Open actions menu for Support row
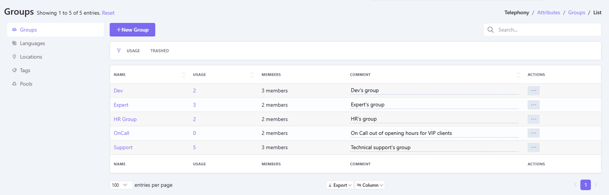Image resolution: width=609 pixels, height=195 pixels. [x=533, y=147]
